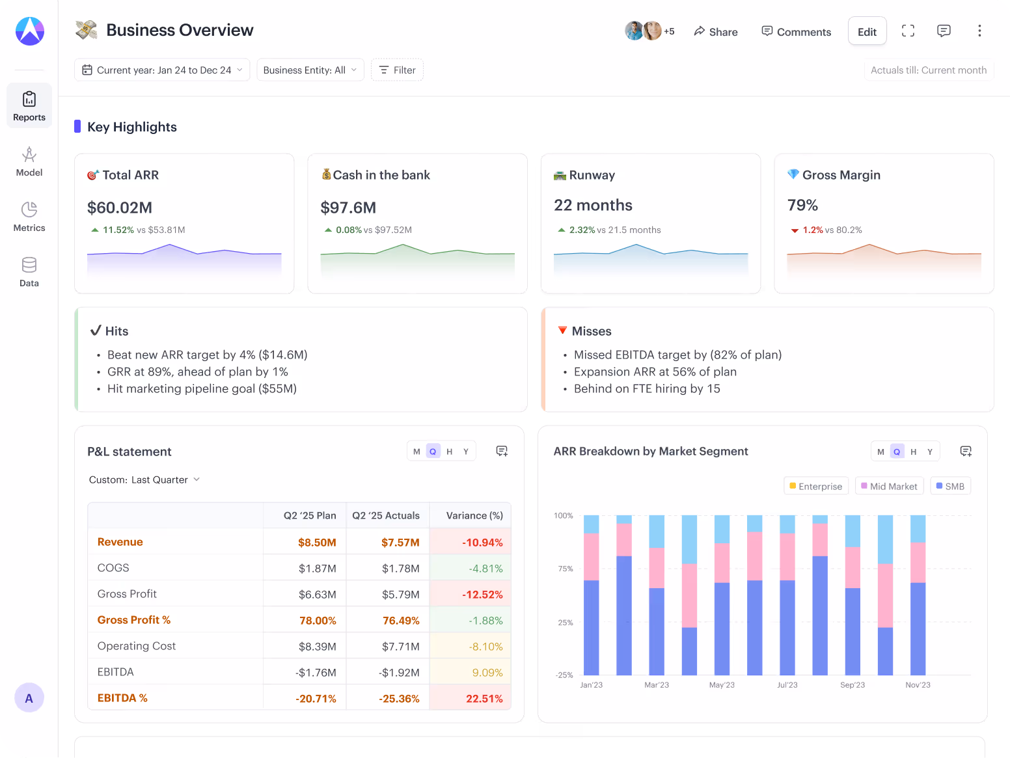Add a comment on the P&L statement card
The height and width of the screenshot is (758, 1010).
[x=502, y=451]
